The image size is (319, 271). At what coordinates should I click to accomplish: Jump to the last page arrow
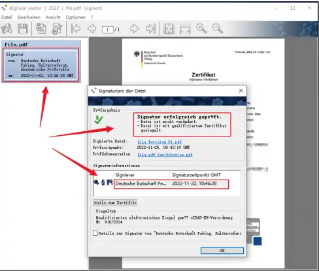pyautogui.click(x=151, y=29)
